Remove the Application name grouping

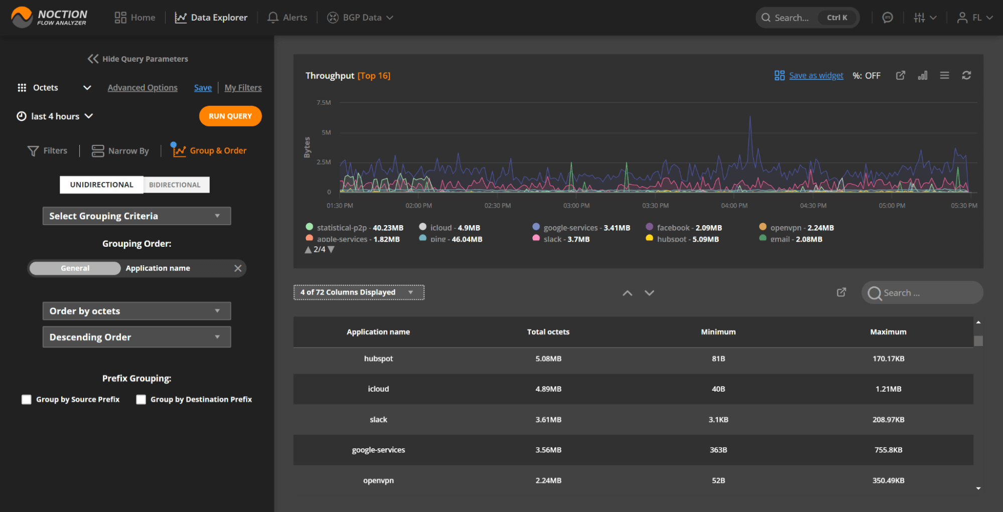[x=238, y=268]
